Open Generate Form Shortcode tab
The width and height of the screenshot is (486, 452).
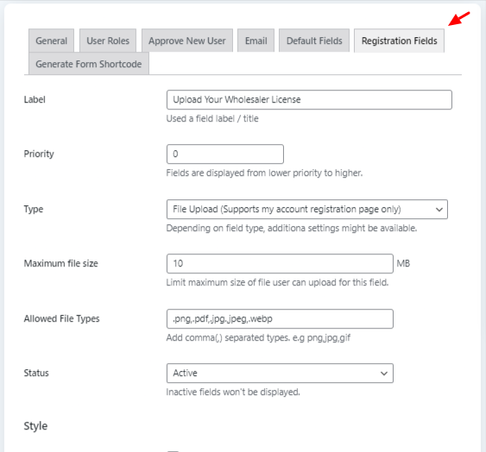click(x=89, y=64)
